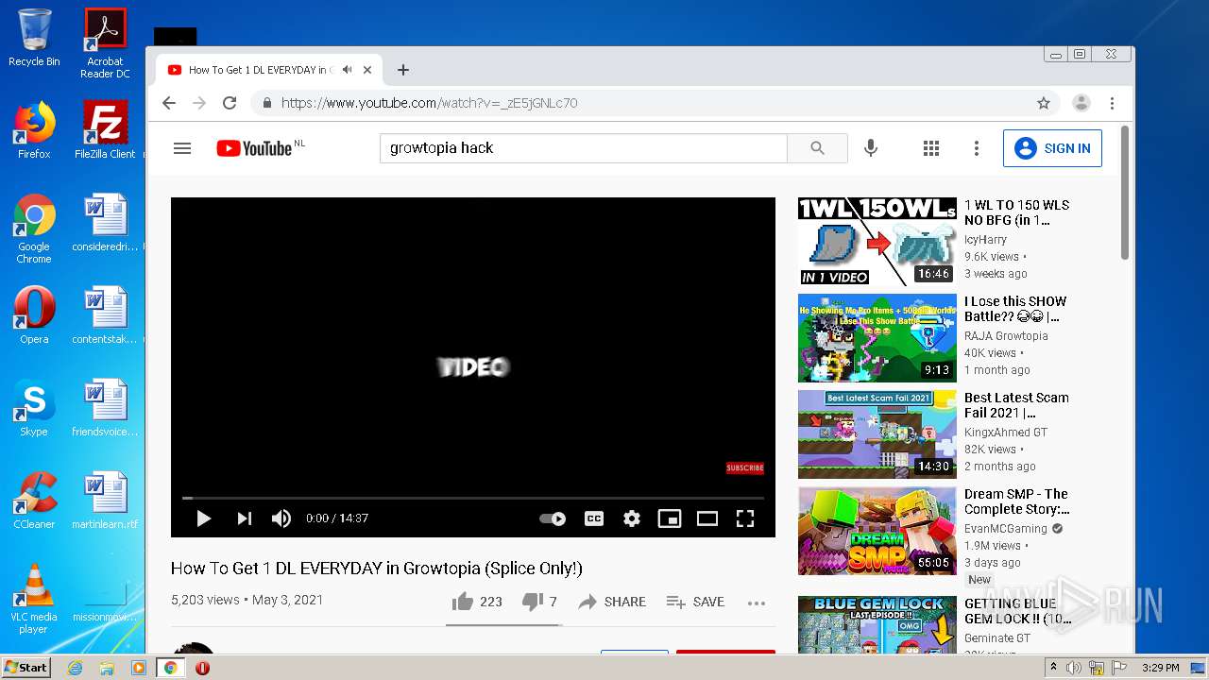1209x680 pixels.
Task: Open Internet Explorer from the taskbar
Action: click(x=75, y=668)
